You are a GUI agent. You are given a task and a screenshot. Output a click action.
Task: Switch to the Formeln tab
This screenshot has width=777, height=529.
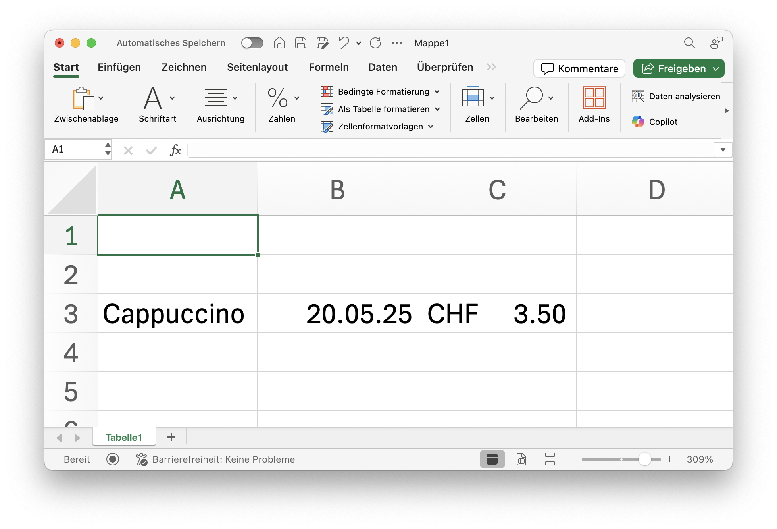329,67
